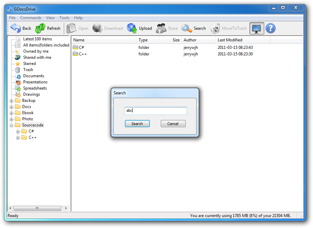The image size is (313, 228).
Task: Click '2011-03-15 08:23:30' date cell
Action: point(235,54)
